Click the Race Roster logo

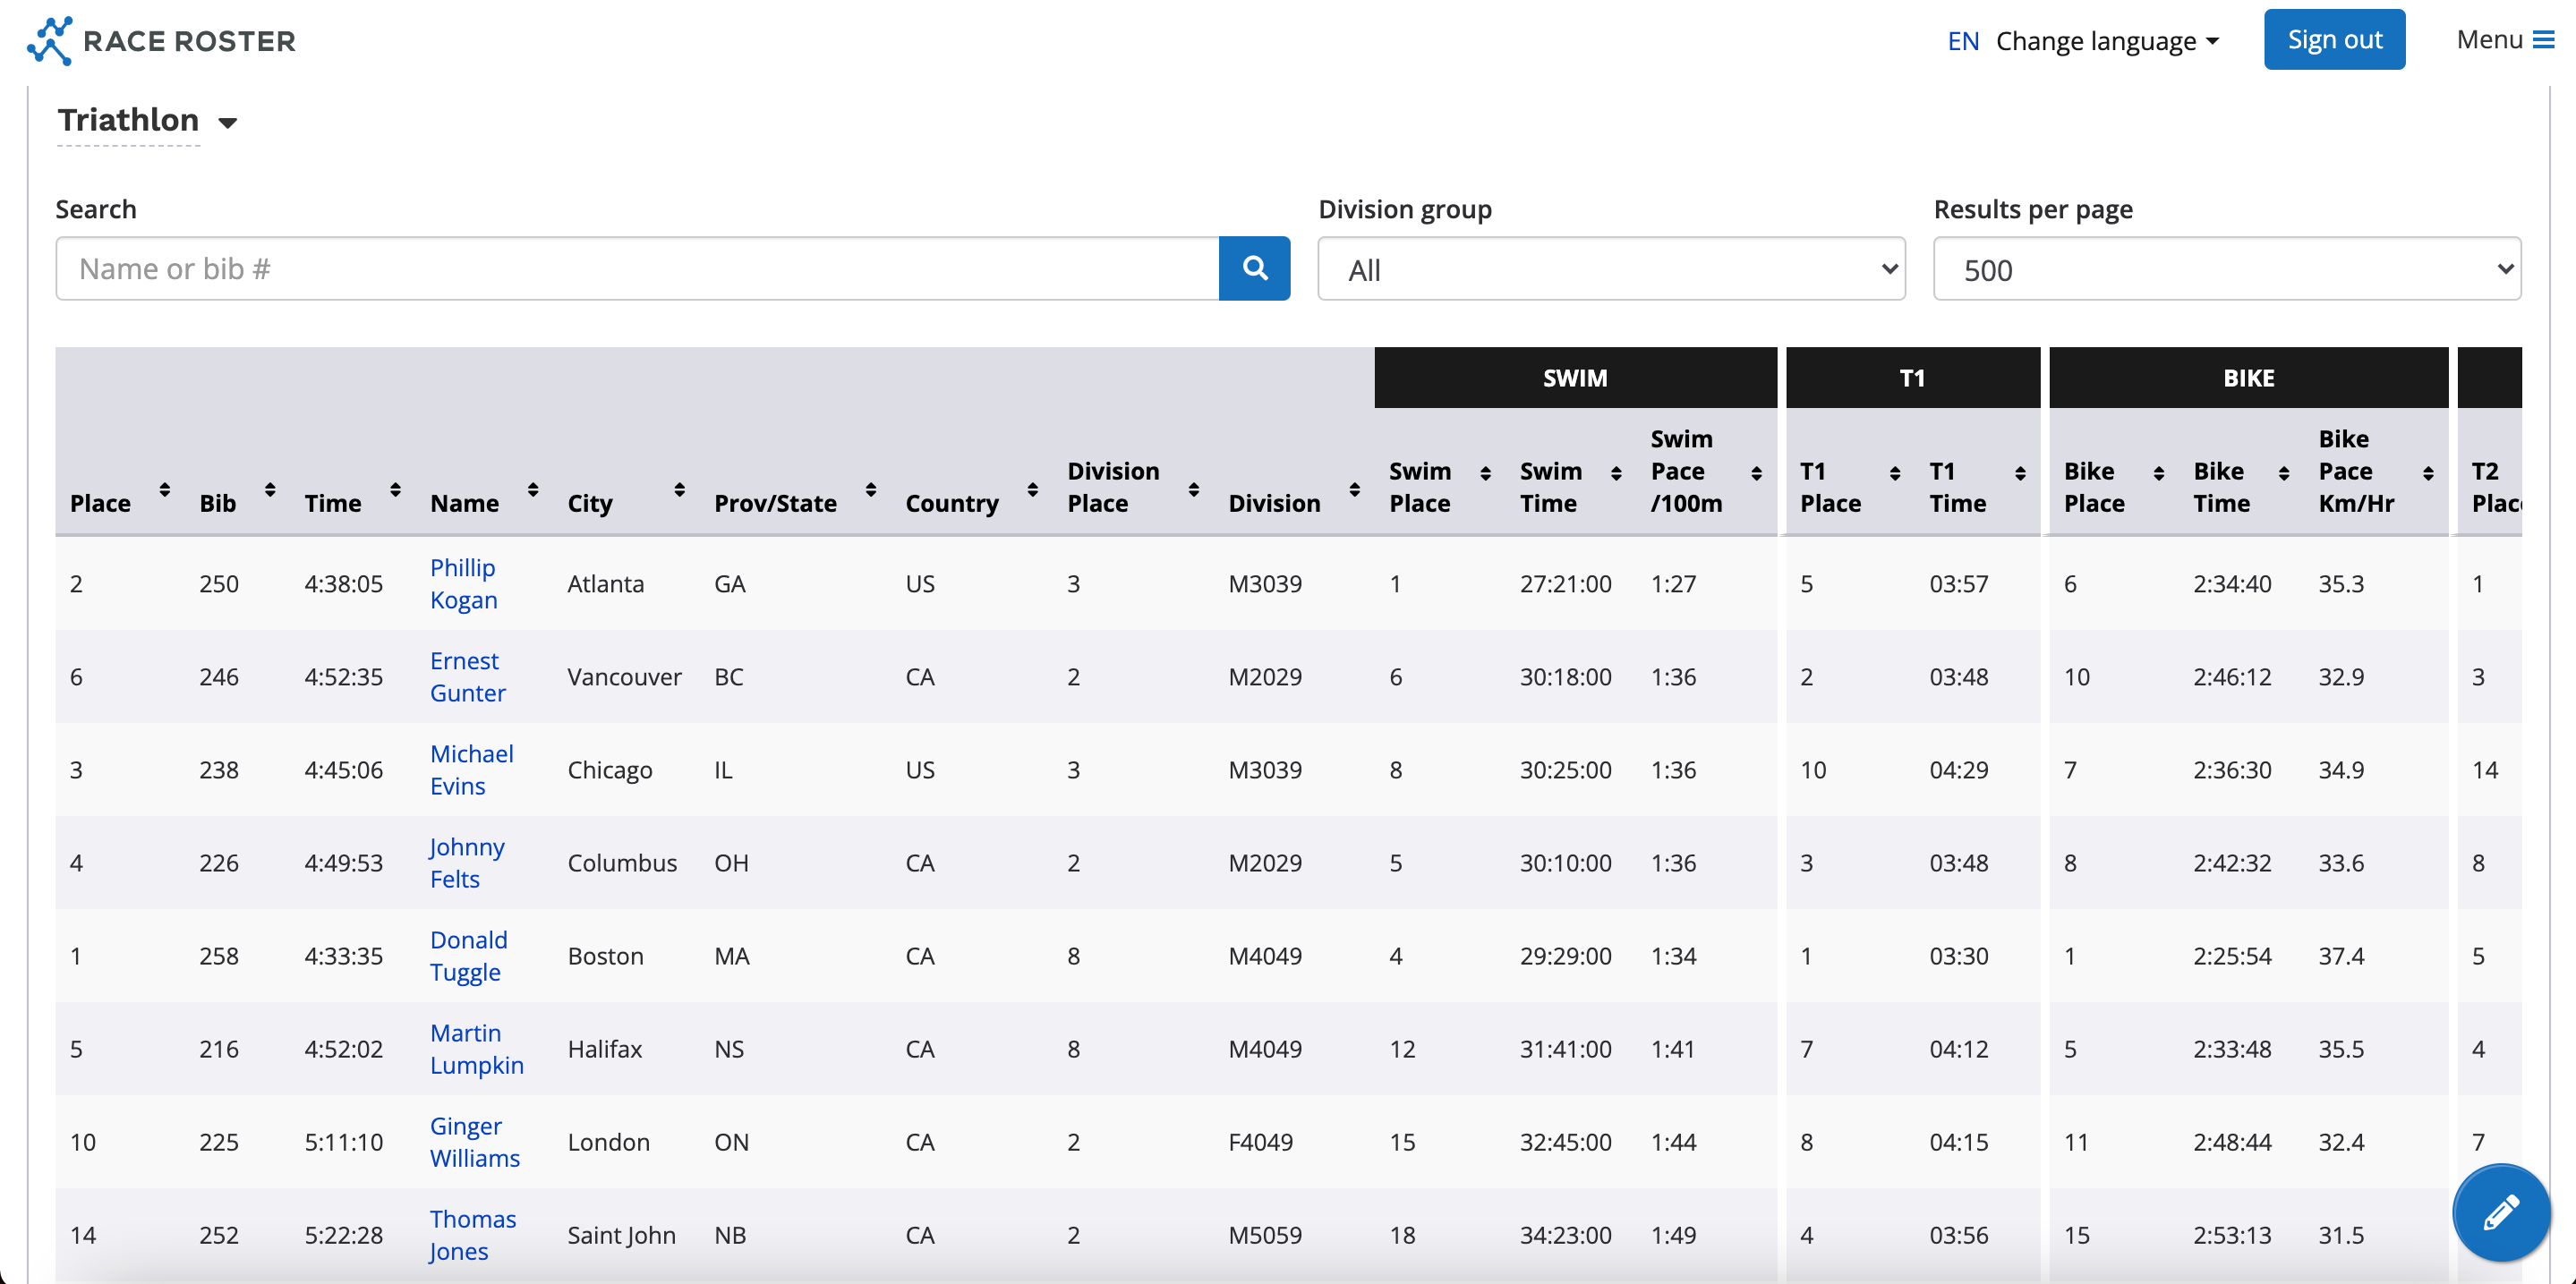pyautogui.click(x=161, y=41)
